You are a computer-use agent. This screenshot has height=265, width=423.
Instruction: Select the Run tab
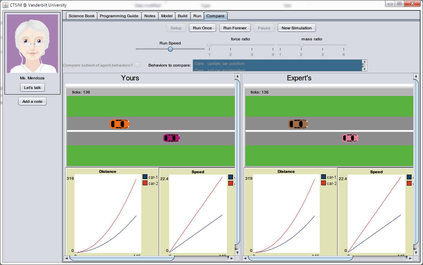(x=197, y=16)
